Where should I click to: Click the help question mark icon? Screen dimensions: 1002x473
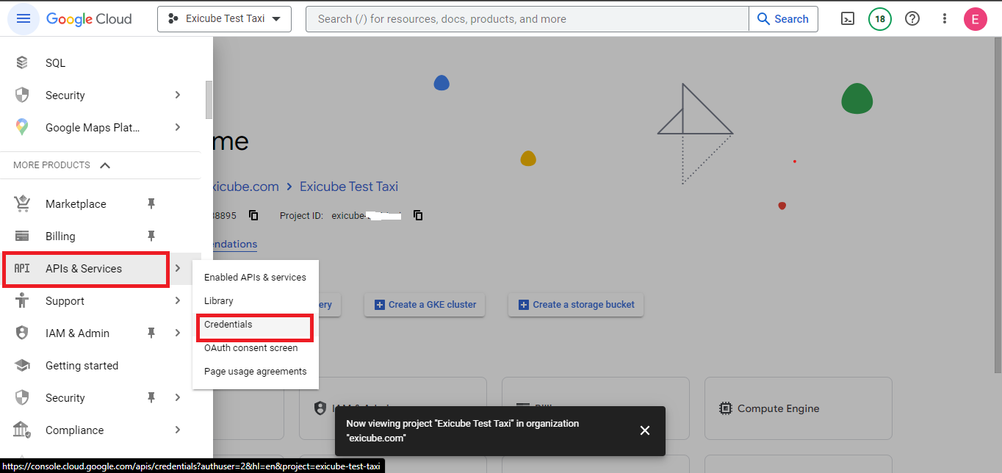pos(912,19)
